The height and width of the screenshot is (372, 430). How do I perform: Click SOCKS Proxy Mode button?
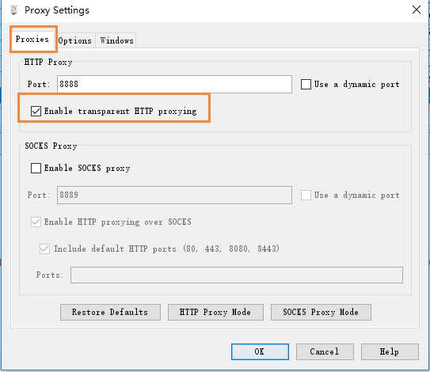pos(321,312)
